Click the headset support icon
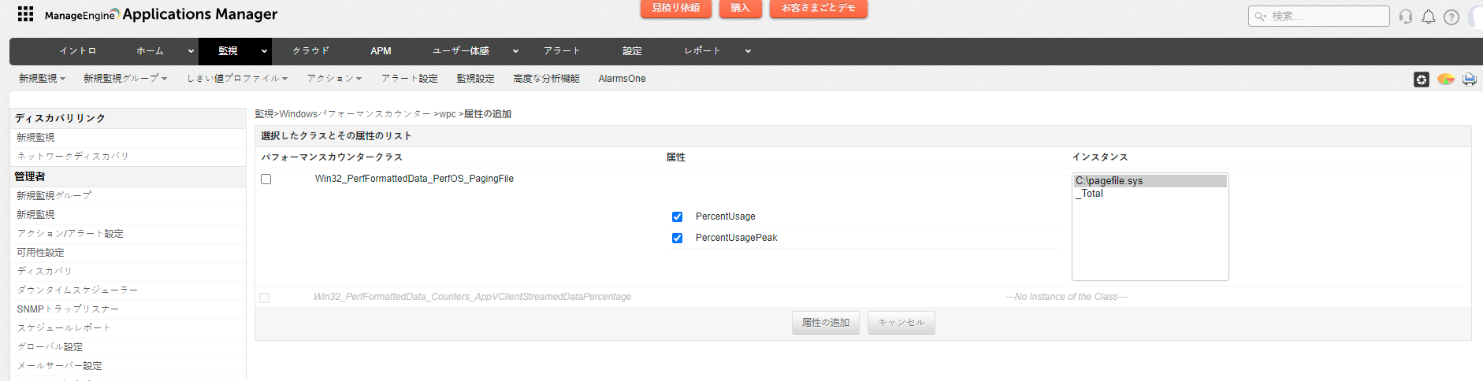1483x381 pixels. pos(1405,17)
